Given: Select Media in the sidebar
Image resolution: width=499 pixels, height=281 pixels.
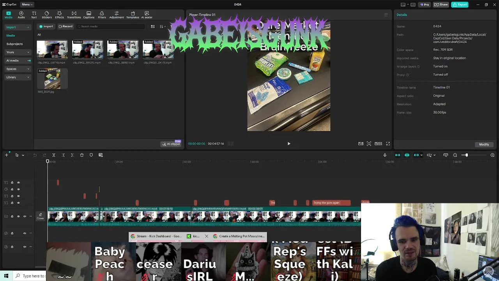Looking at the screenshot, I should tap(11, 36).
